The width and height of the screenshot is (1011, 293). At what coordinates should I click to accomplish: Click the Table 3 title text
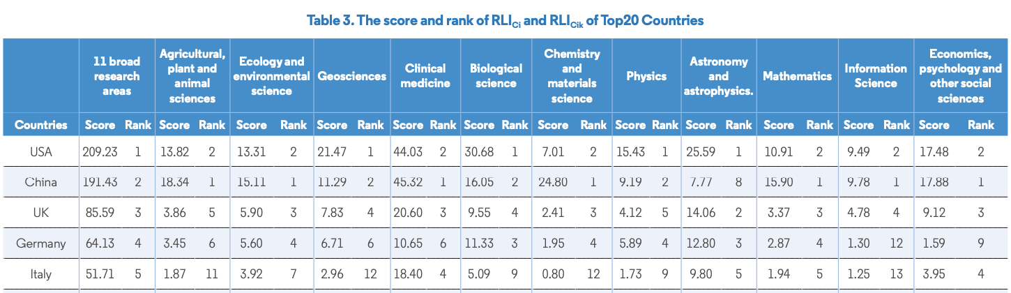[x=505, y=20]
